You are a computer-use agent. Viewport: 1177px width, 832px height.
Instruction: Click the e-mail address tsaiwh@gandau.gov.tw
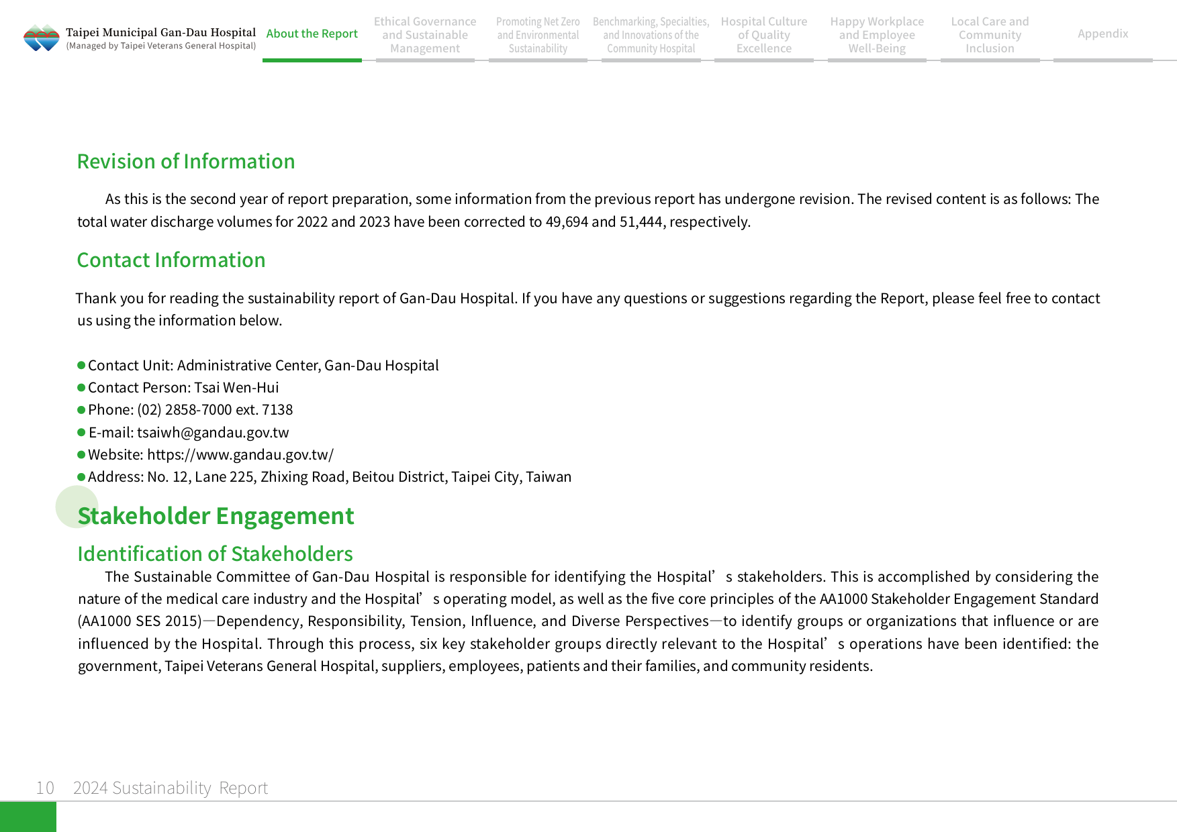point(213,432)
